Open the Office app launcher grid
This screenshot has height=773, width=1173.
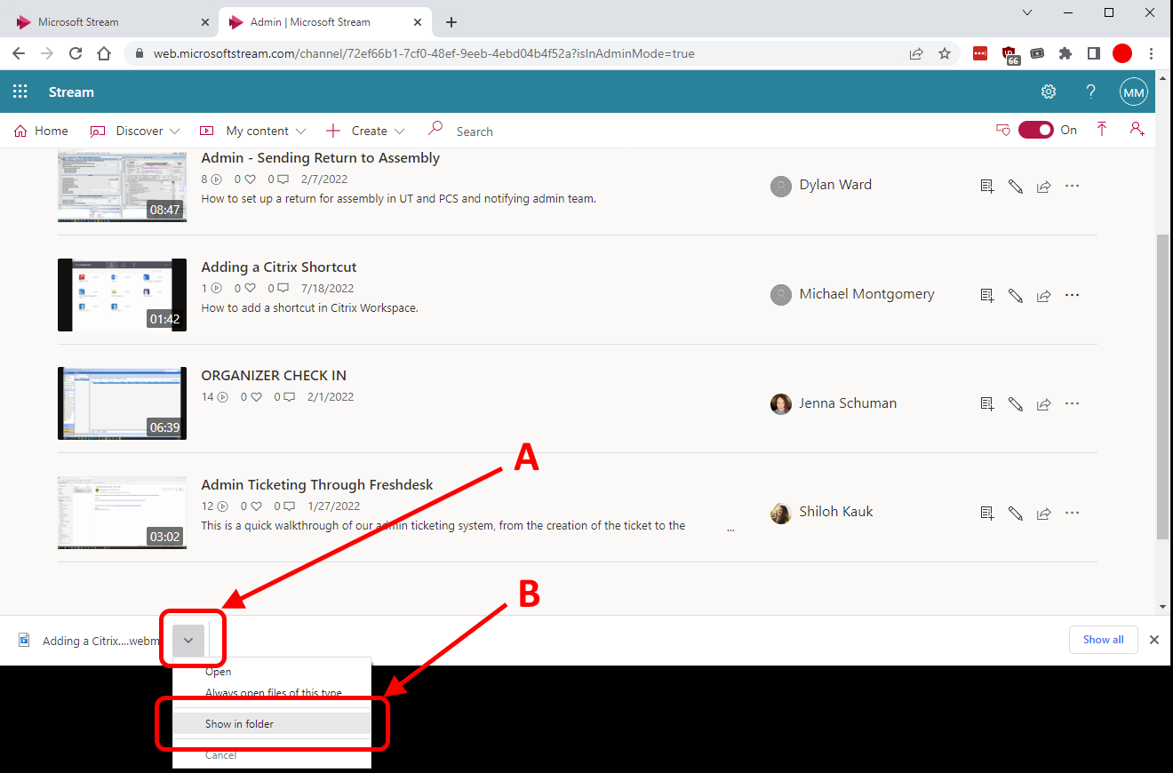pyautogui.click(x=20, y=92)
